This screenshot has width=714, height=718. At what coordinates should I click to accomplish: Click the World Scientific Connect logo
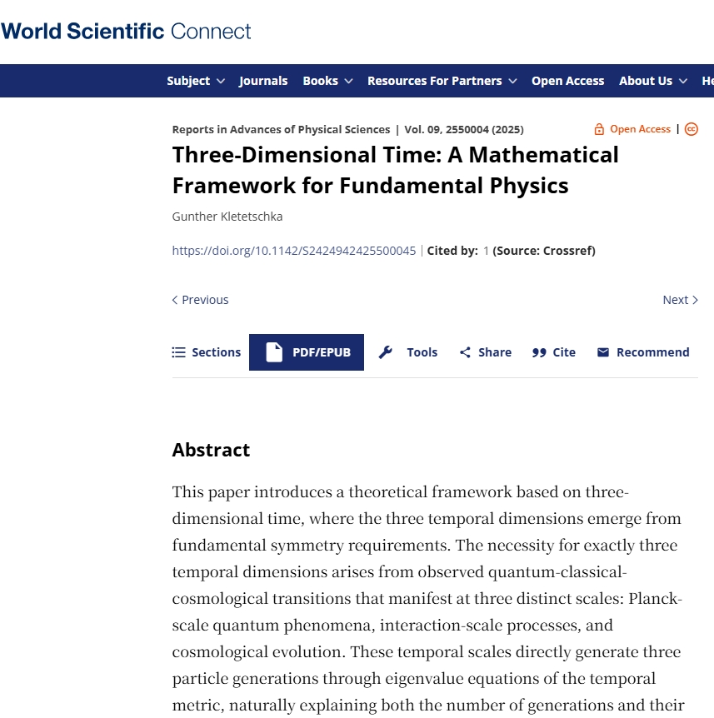point(126,31)
